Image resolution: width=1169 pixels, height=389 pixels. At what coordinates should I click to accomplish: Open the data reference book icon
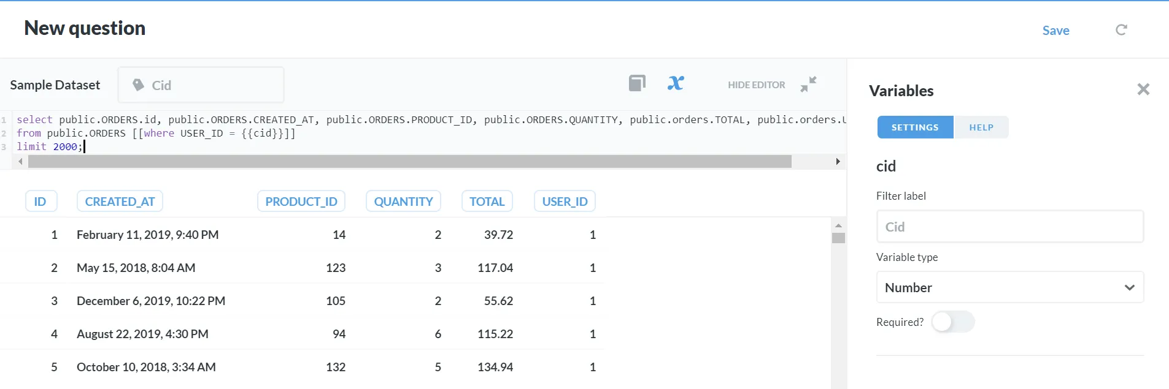[637, 83]
